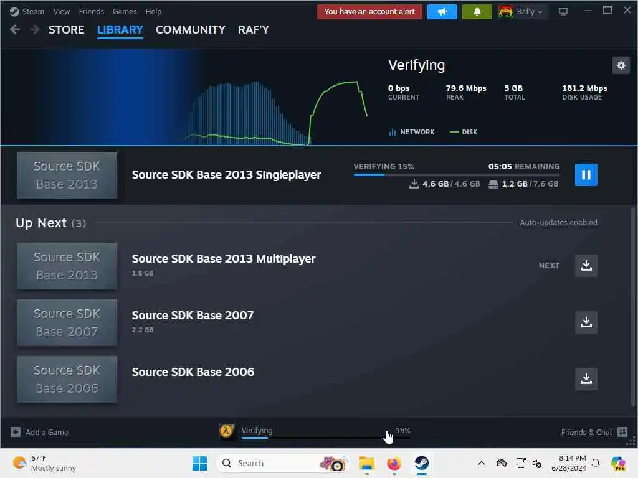Click the Half-Life lambda icon in status bar
This screenshot has height=478, width=638.
227,431
